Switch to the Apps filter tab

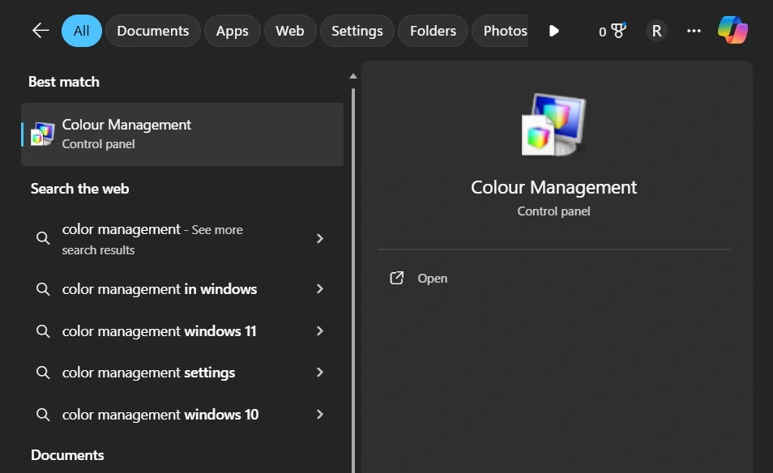232,30
